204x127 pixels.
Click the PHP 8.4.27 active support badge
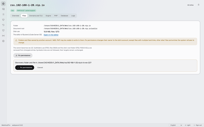[x=26, y=11]
